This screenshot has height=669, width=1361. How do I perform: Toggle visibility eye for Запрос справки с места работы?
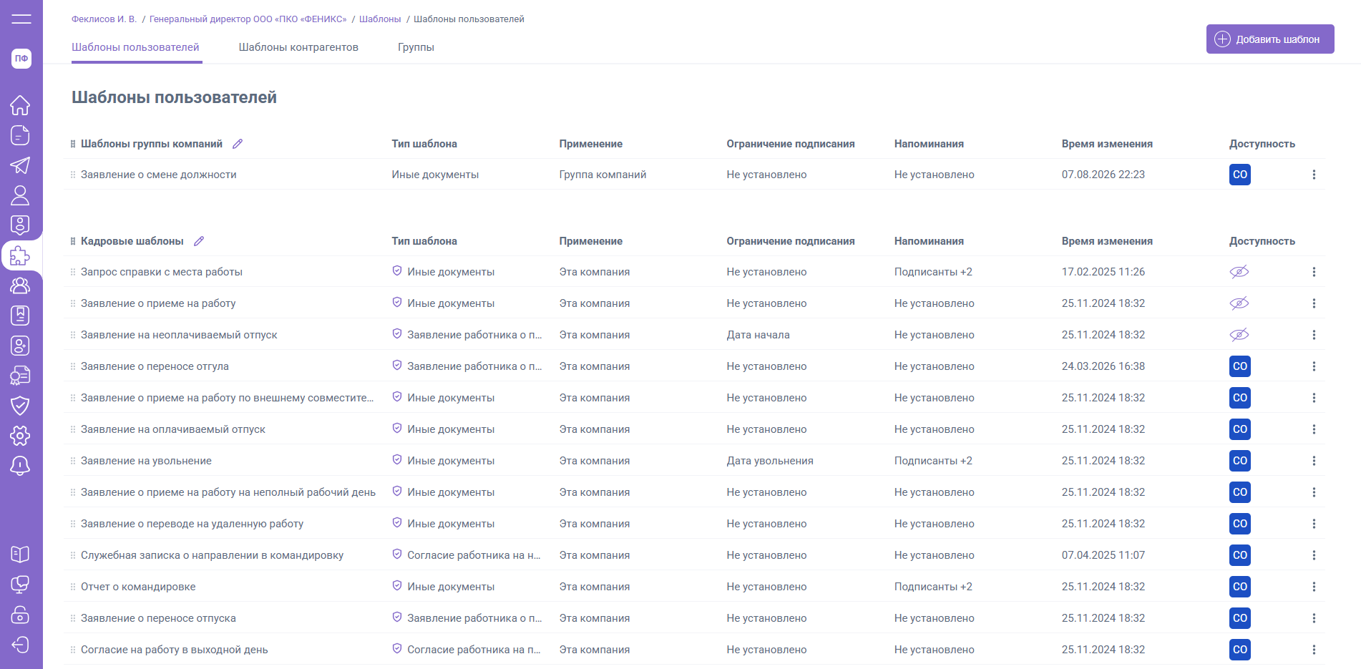click(1239, 272)
